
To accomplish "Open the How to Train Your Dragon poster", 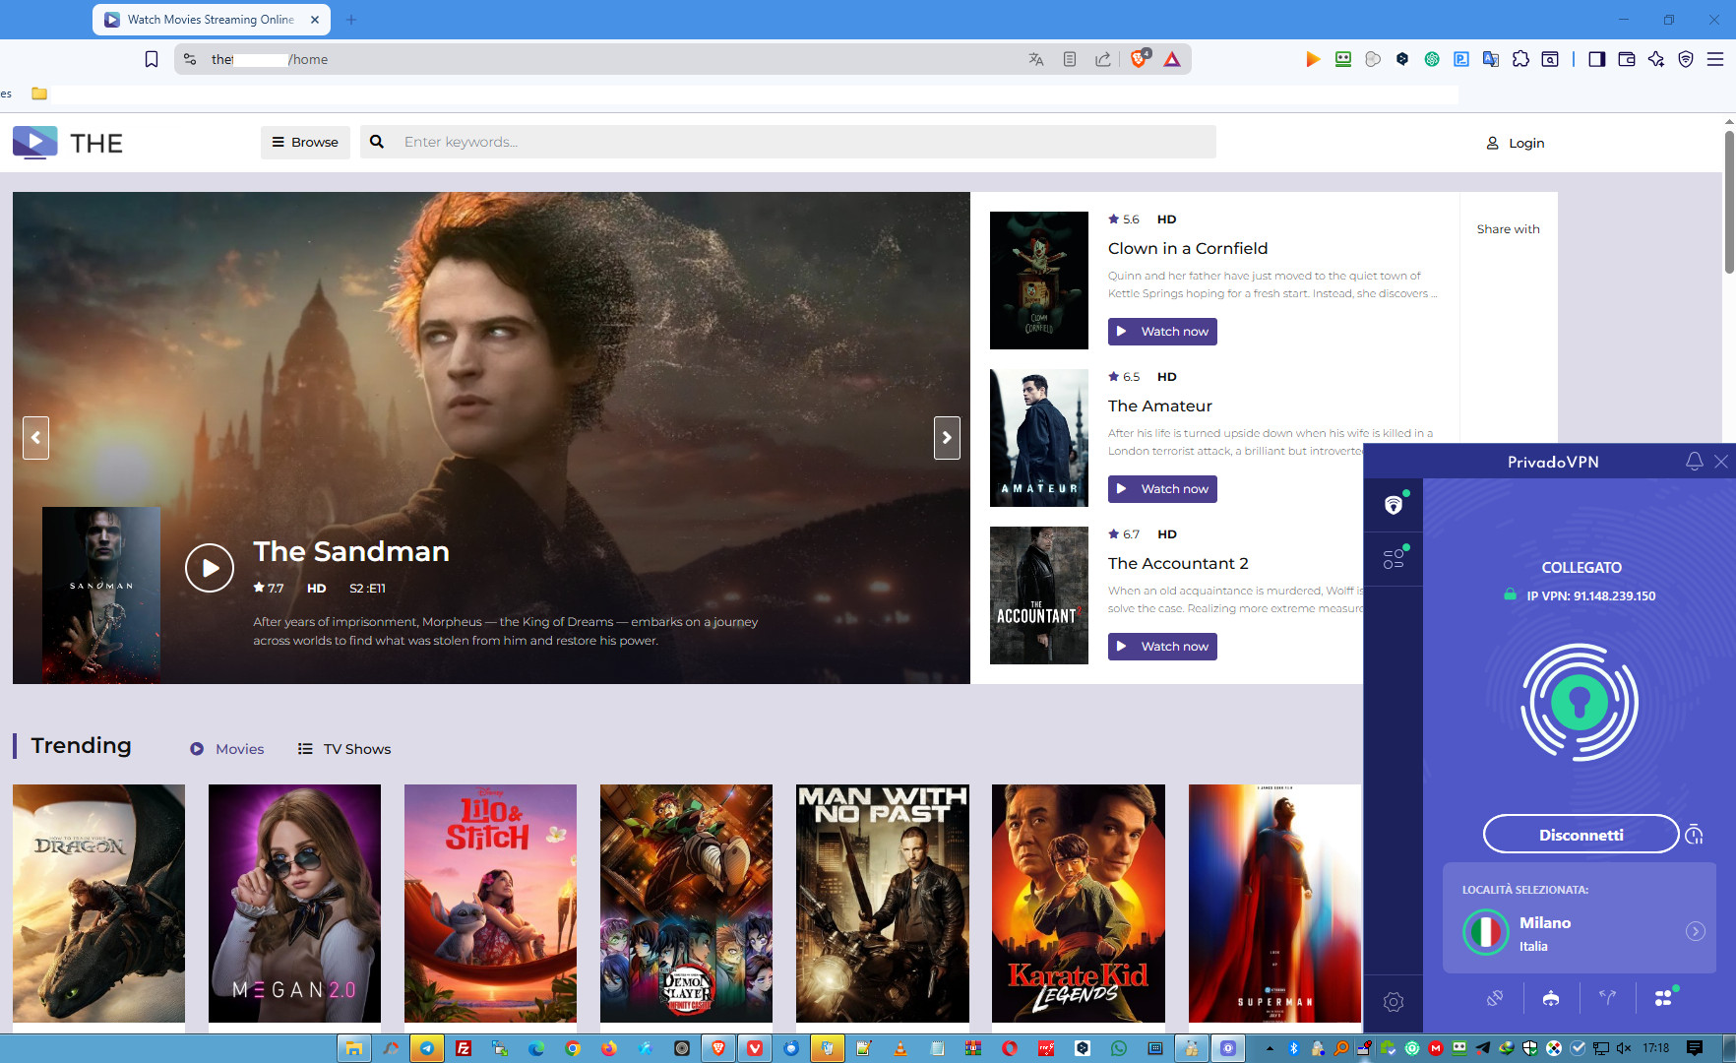I will 98,904.
